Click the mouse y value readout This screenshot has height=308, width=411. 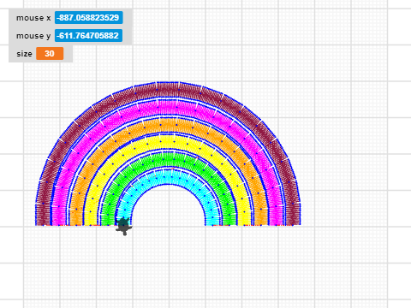point(88,36)
